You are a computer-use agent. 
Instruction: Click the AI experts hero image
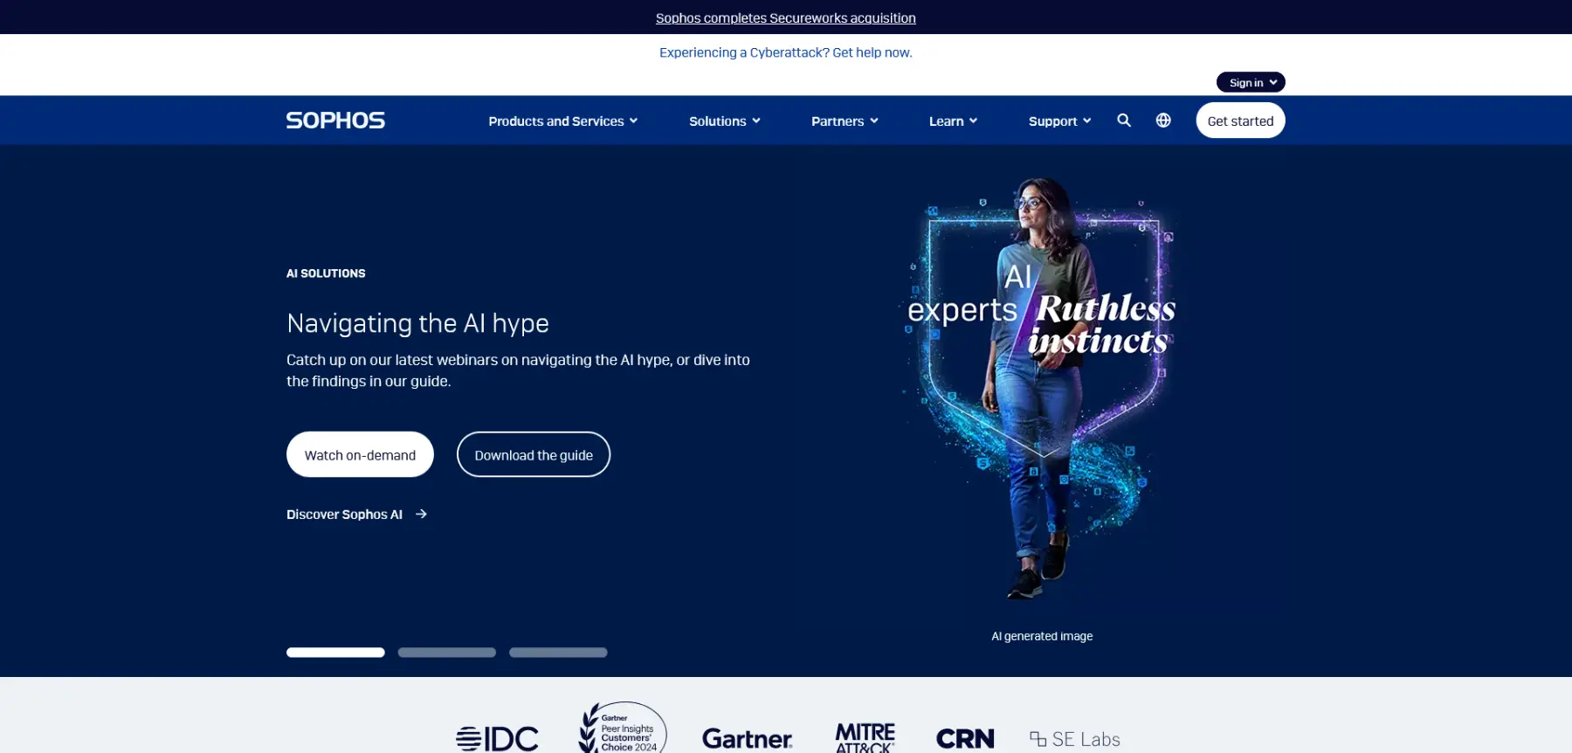click(x=1041, y=384)
